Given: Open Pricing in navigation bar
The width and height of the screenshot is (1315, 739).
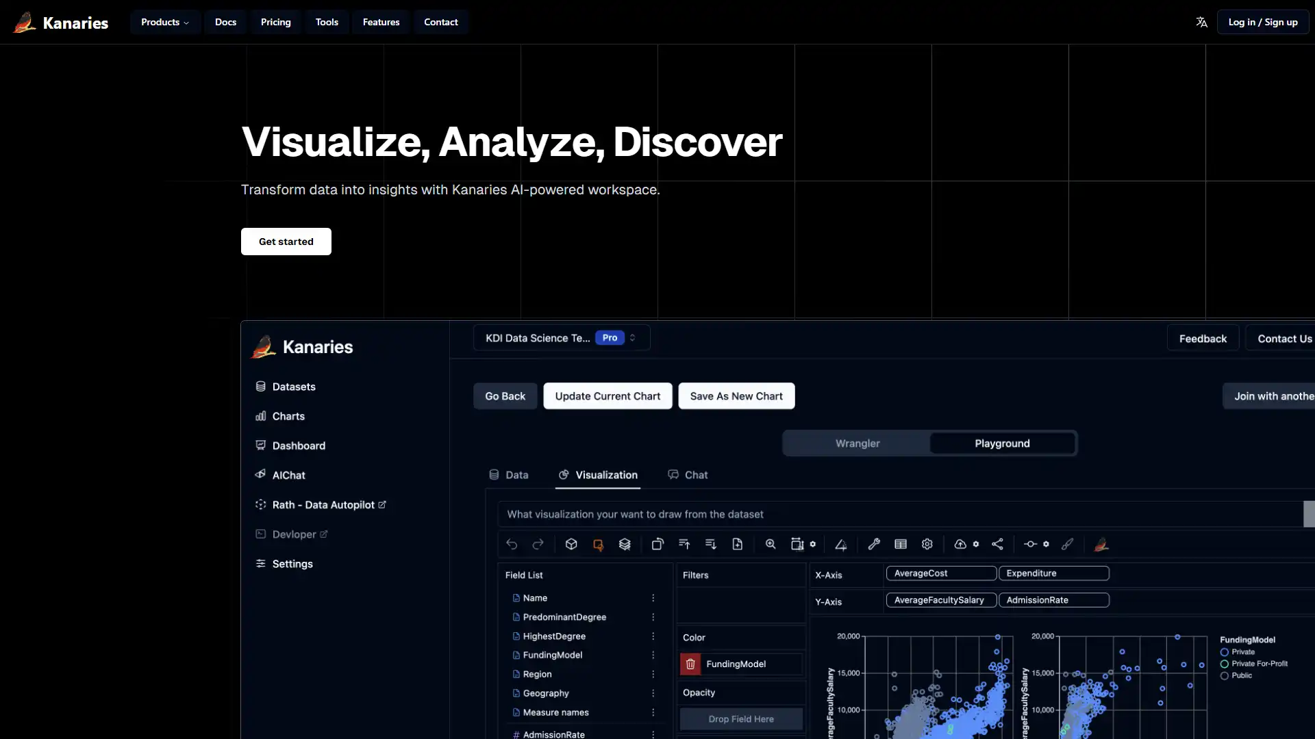Looking at the screenshot, I should pyautogui.click(x=276, y=22).
